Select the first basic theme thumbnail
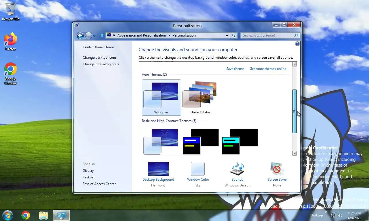The width and height of the screenshot is (369, 221). point(161,141)
